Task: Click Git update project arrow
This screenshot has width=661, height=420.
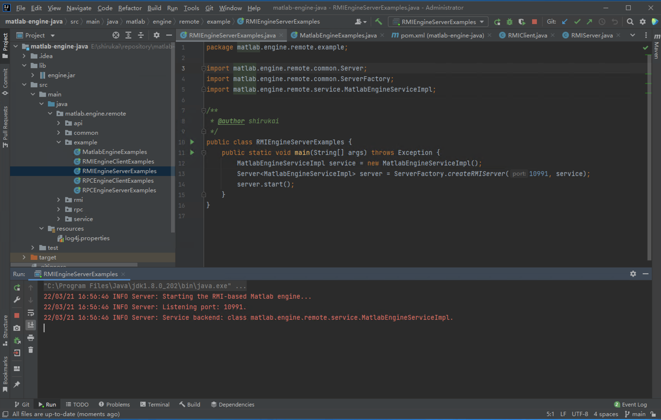Action: click(565, 22)
